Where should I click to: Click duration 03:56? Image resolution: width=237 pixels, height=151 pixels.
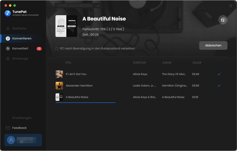195,86
